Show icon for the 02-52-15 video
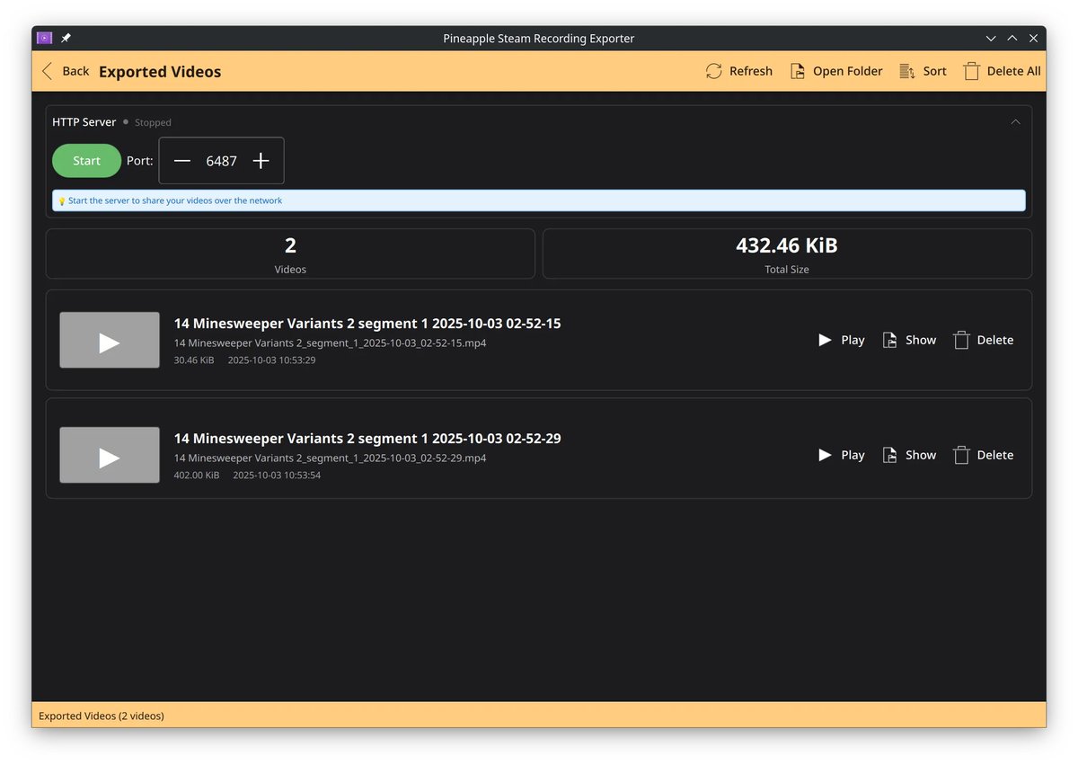 coord(889,340)
